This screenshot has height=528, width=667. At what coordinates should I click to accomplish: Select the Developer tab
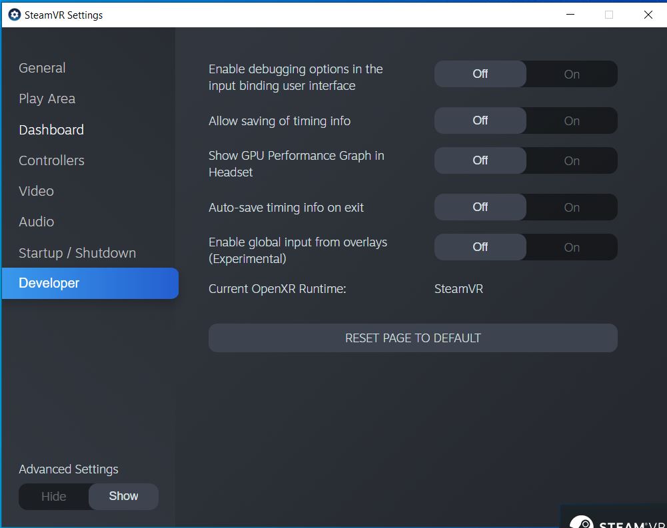click(x=49, y=283)
